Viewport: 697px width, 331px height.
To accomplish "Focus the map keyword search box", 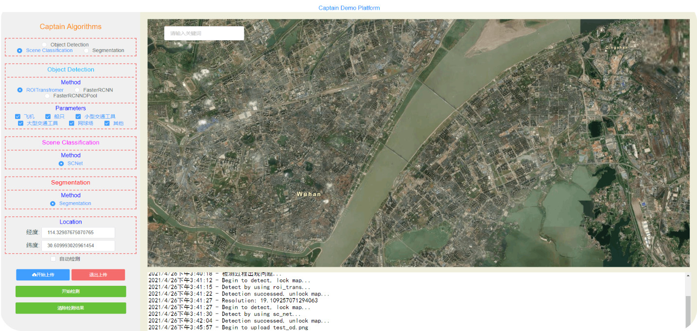I will pos(204,34).
